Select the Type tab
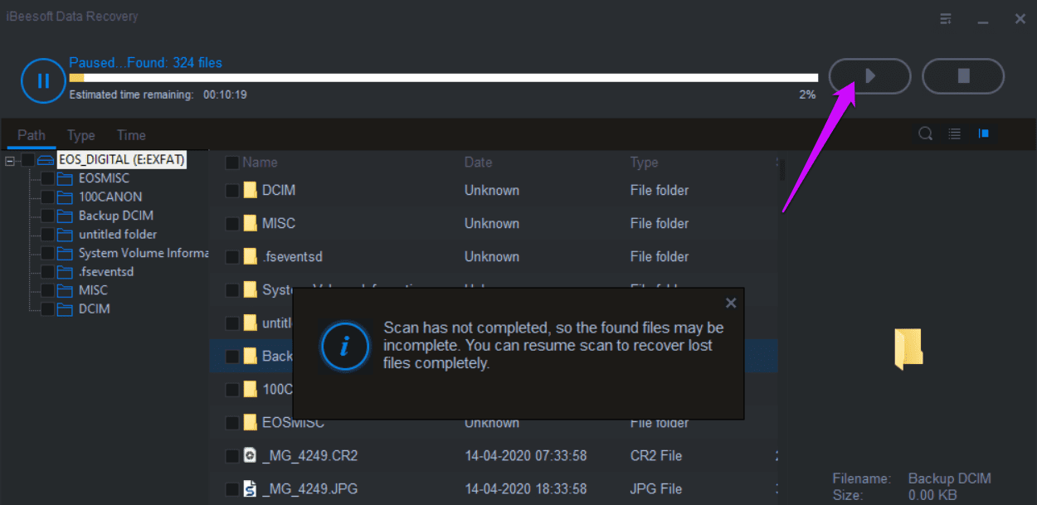This screenshot has width=1037, height=505. coord(81,135)
